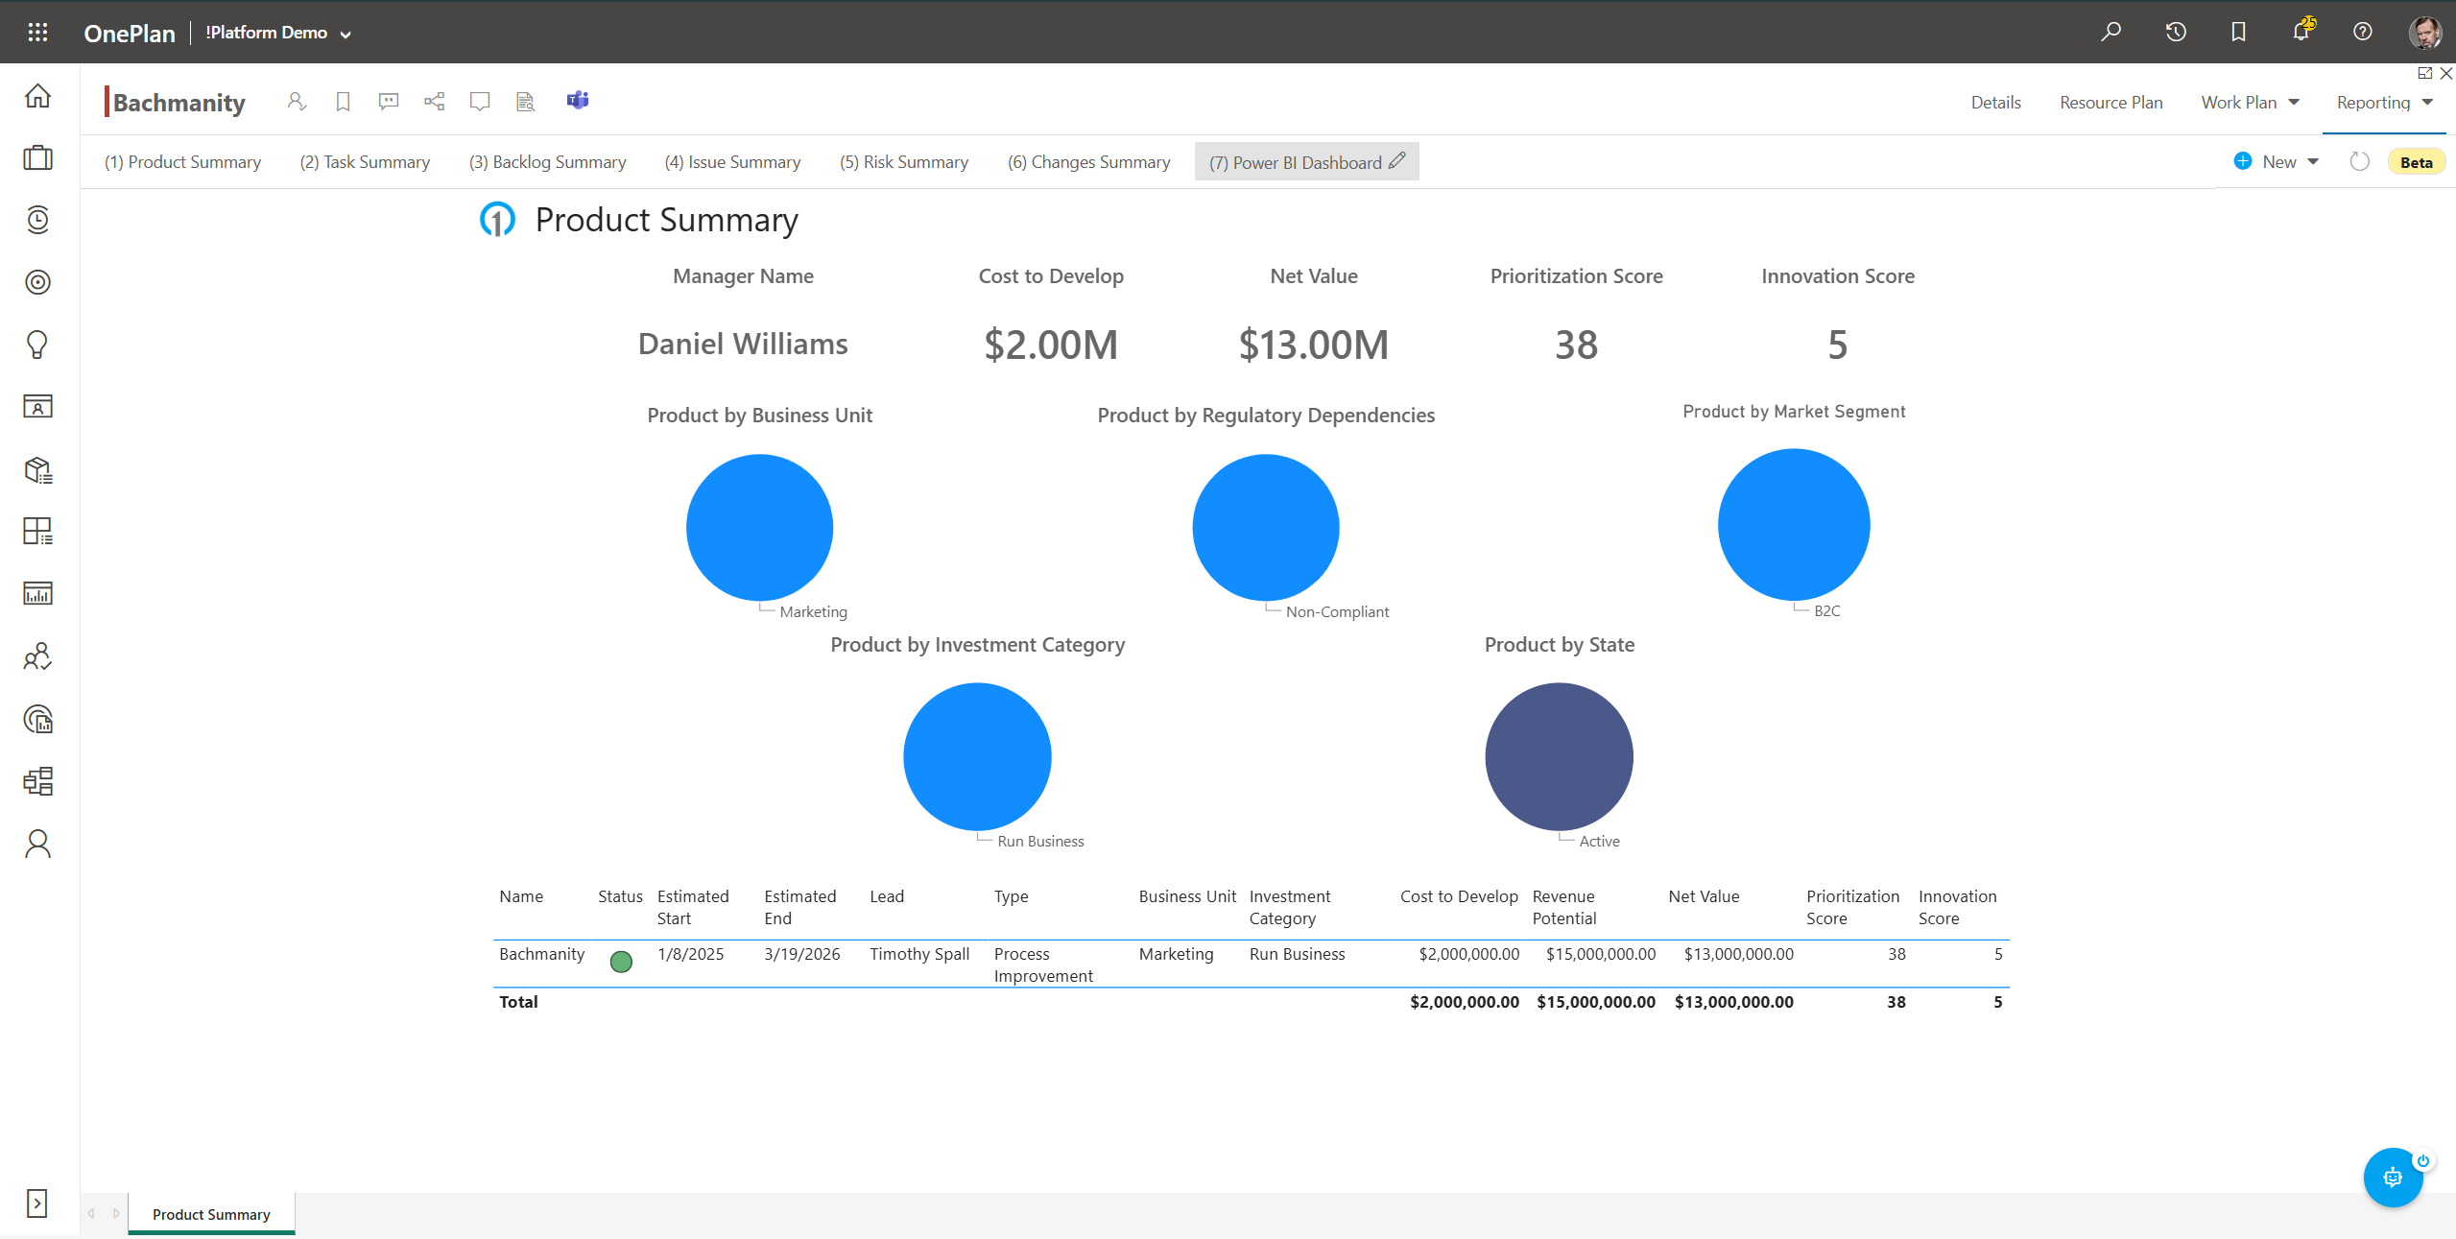Click the OnePlan logo text
Screen dimensions: 2456x1239
(130, 34)
